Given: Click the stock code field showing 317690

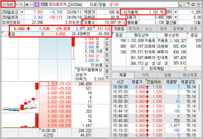Looking at the screenshot, I should [x=8, y=5].
